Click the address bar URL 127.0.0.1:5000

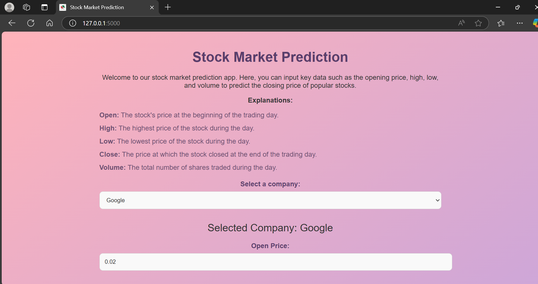tap(101, 23)
